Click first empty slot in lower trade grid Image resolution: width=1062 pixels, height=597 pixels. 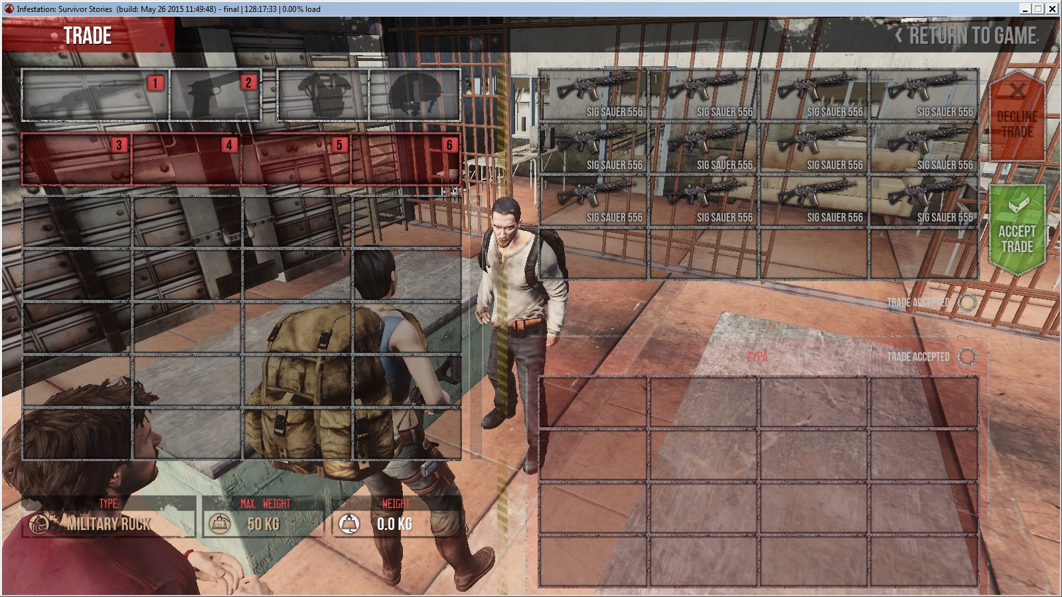click(x=593, y=402)
